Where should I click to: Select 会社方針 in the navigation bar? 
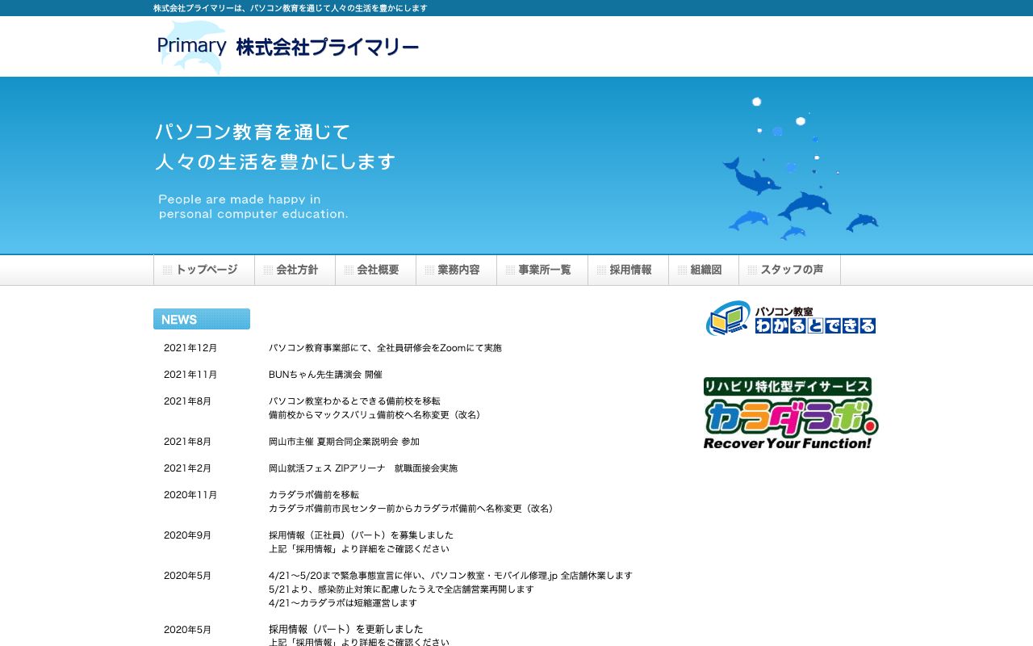pyautogui.click(x=295, y=270)
